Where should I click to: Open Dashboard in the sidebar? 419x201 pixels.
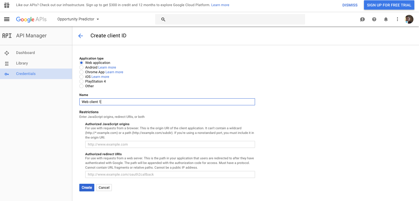click(x=36, y=53)
